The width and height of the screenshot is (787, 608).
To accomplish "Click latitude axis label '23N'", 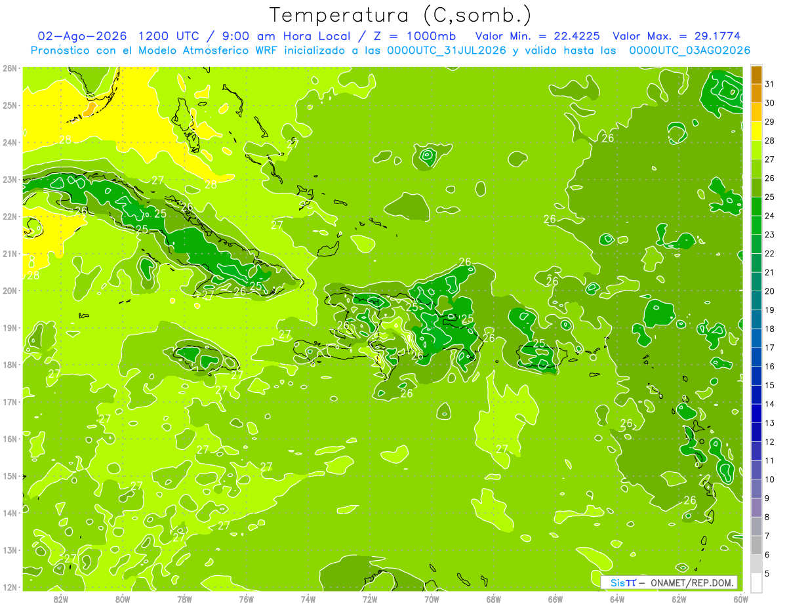I will (10, 179).
